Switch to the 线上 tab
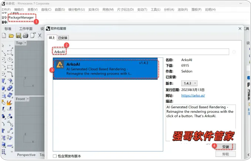 pyautogui.click(x=52, y=38)
